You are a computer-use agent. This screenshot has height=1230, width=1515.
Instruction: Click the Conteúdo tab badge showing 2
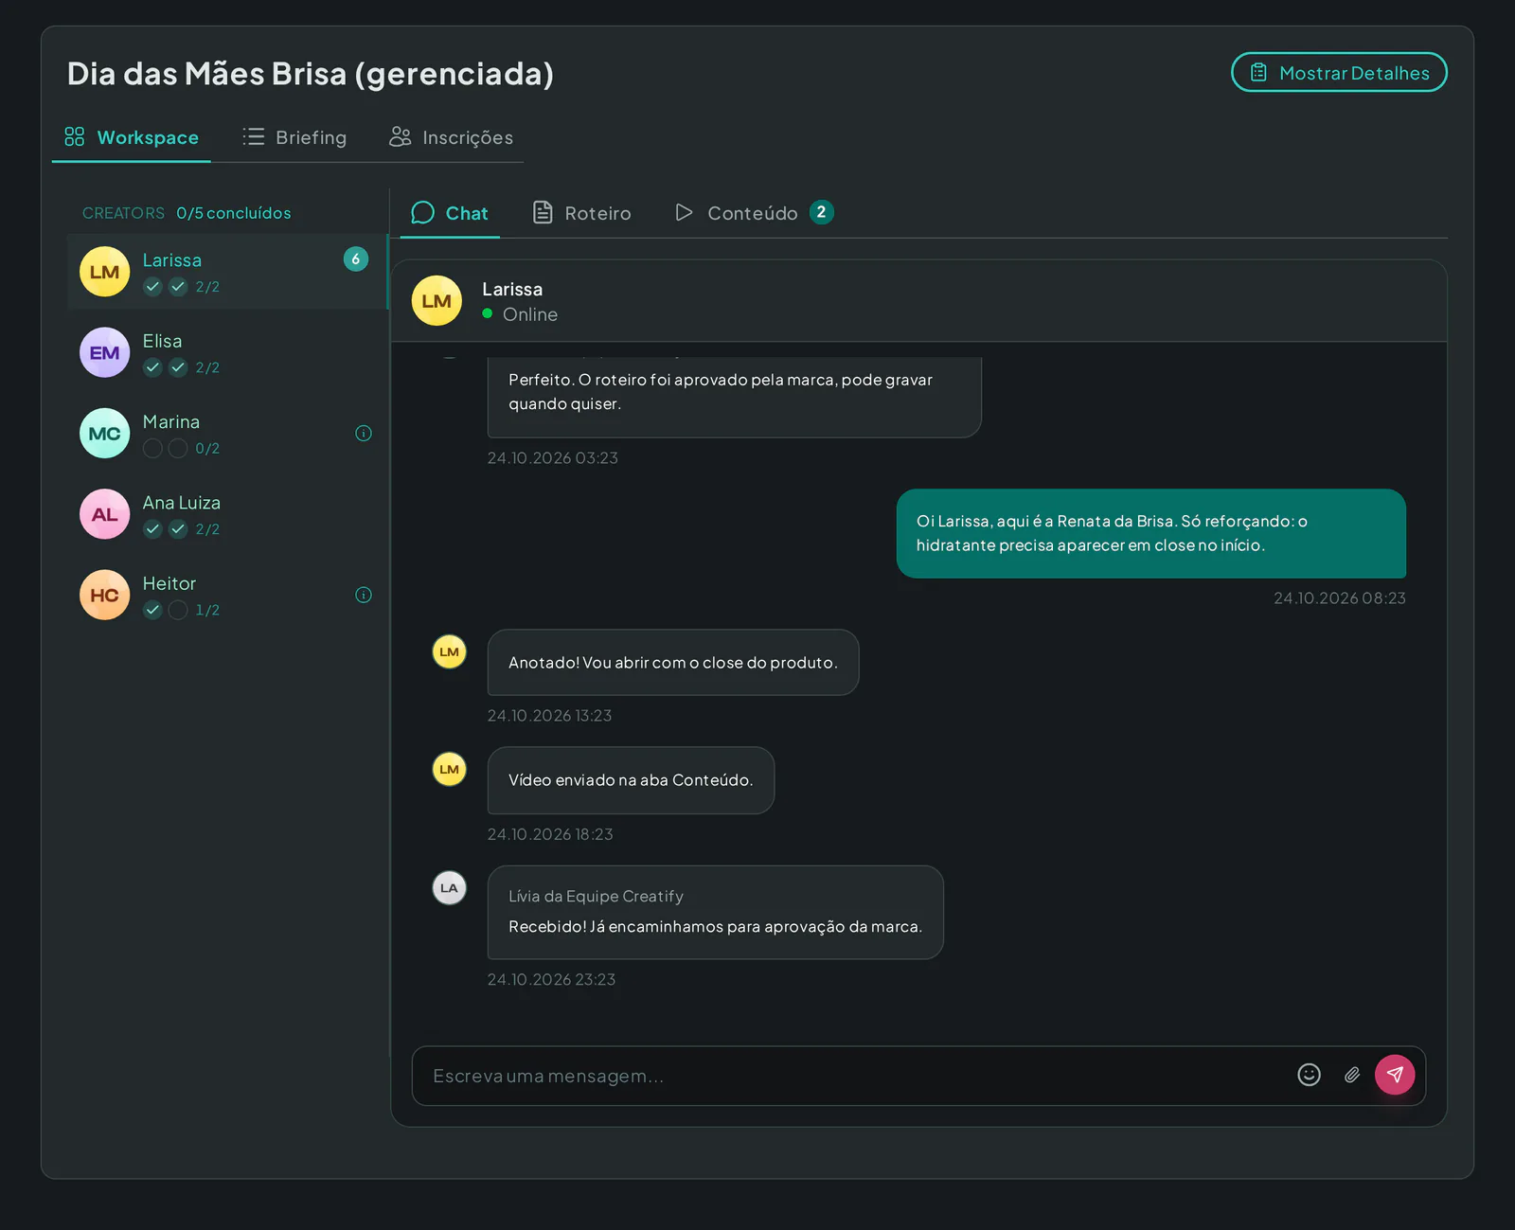821,212
